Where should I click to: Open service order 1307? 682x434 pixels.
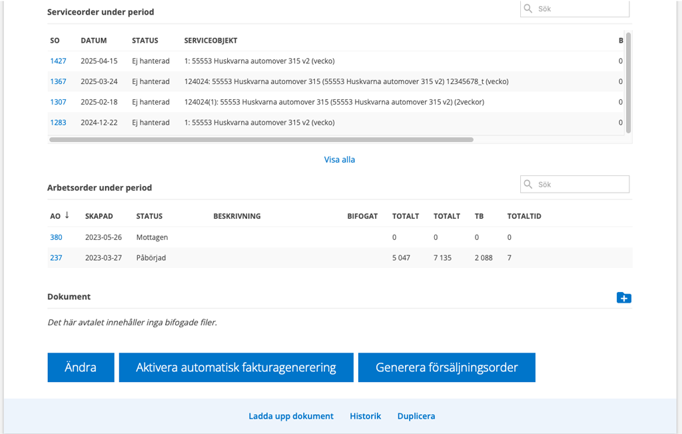tap(58, 102)
